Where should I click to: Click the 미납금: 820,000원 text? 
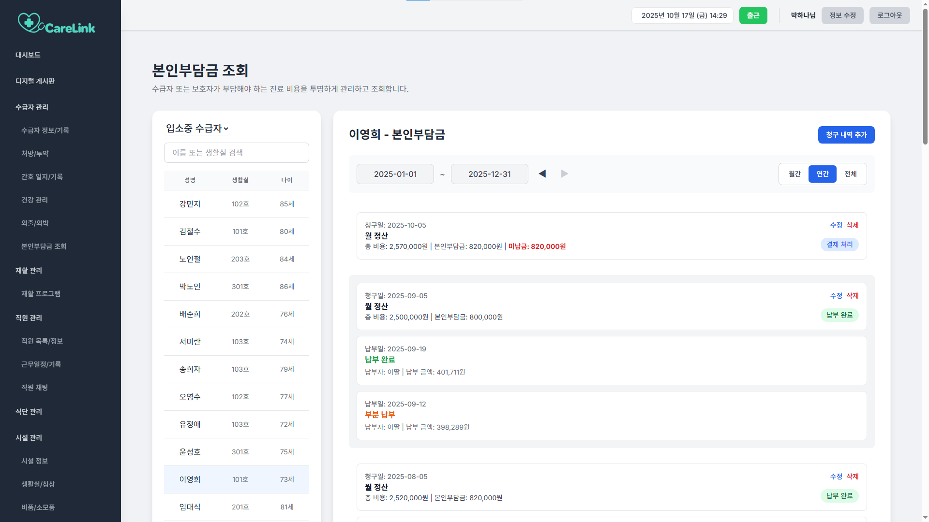537,246
